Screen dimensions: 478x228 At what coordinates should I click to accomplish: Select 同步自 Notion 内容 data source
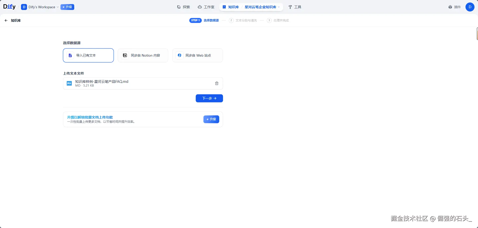click(143, 55)
